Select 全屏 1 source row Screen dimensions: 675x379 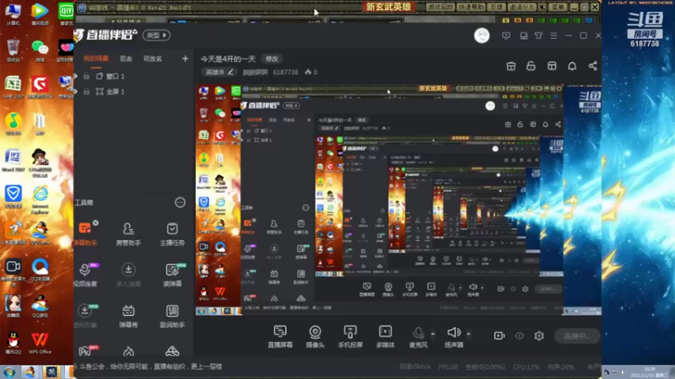[133, 92]
